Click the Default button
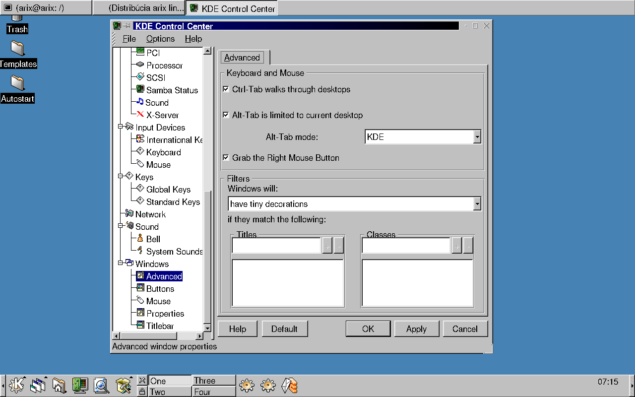 coord(284,329)
